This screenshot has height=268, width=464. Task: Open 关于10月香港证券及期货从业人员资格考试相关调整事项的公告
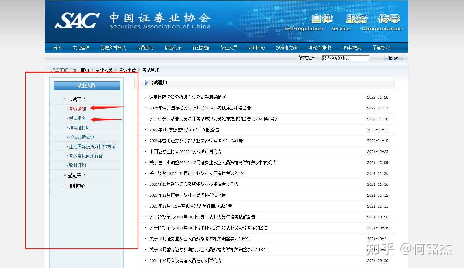click(x=209, y=250)
